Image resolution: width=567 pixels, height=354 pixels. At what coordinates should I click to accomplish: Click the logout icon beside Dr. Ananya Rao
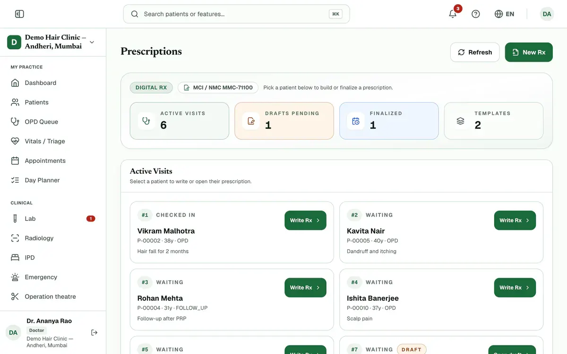point(94,333)
